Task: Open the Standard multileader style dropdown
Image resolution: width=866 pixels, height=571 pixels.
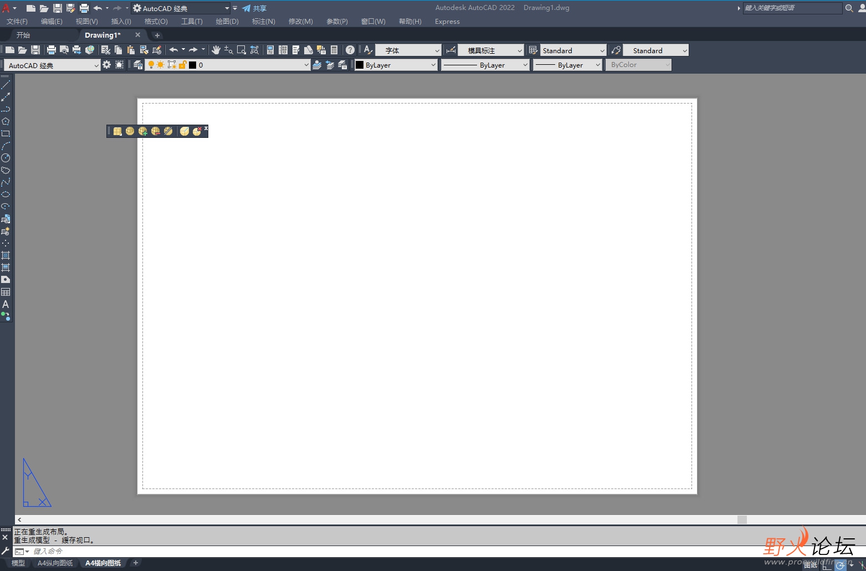Action: point(656,50)
